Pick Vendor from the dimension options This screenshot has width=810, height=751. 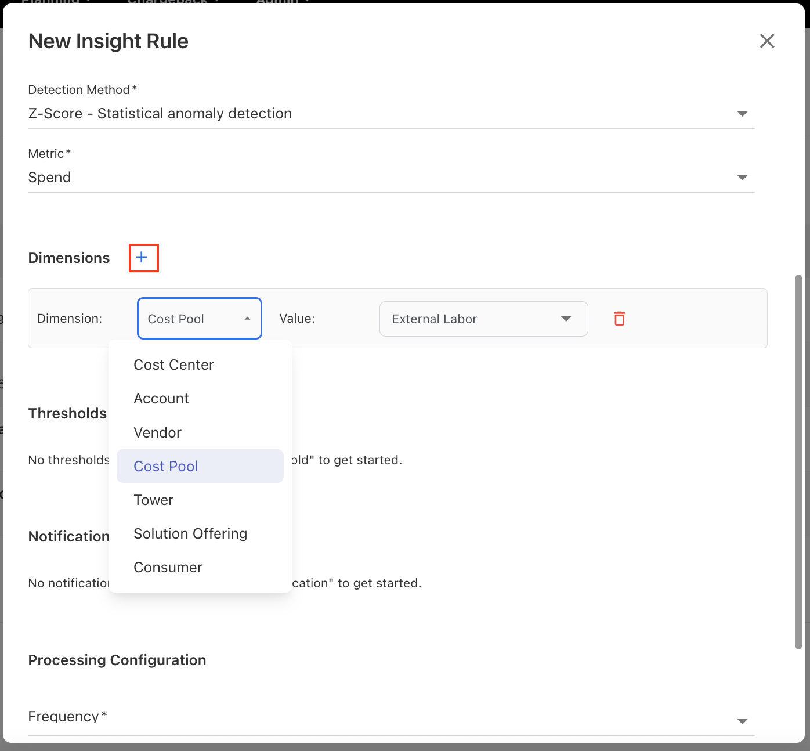(157, 432)
